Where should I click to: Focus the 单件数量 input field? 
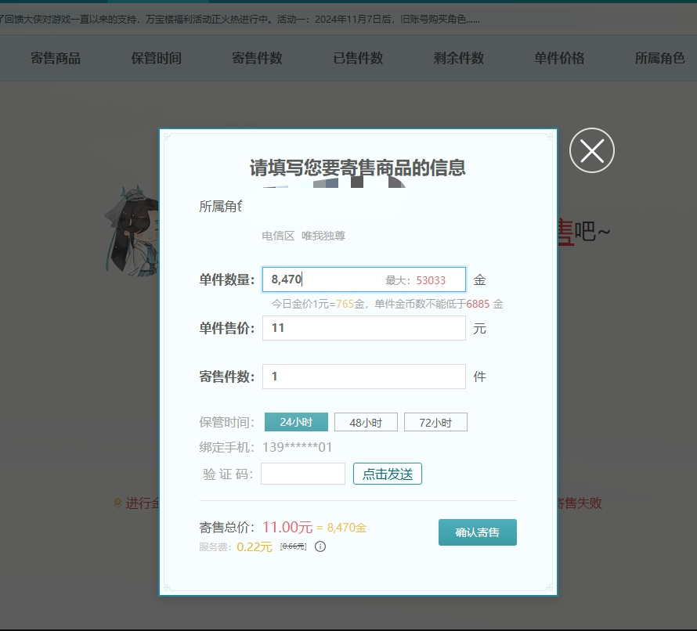click(x=364, y=279)
